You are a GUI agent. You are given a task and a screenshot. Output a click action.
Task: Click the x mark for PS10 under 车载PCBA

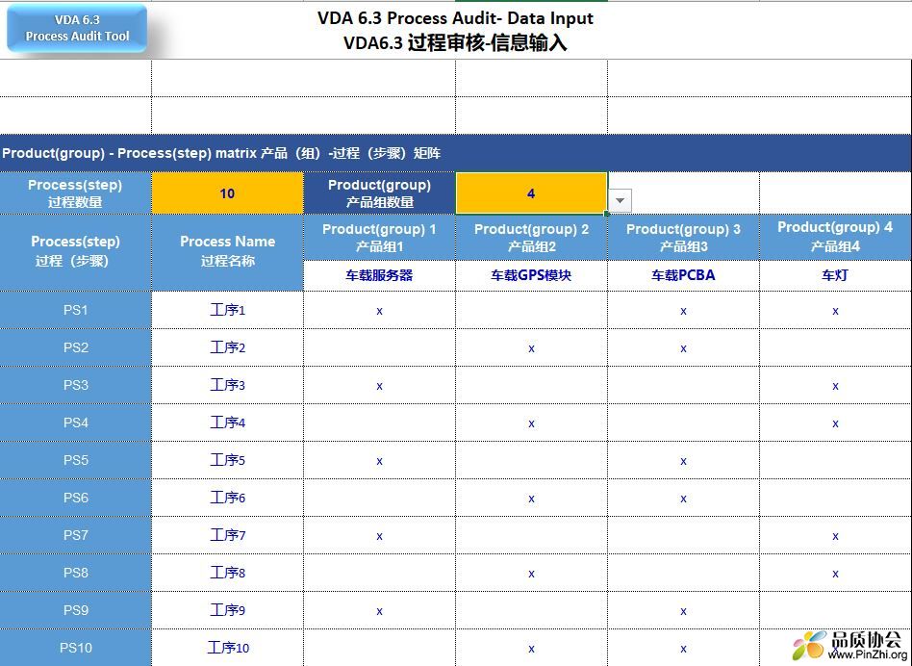683,649
